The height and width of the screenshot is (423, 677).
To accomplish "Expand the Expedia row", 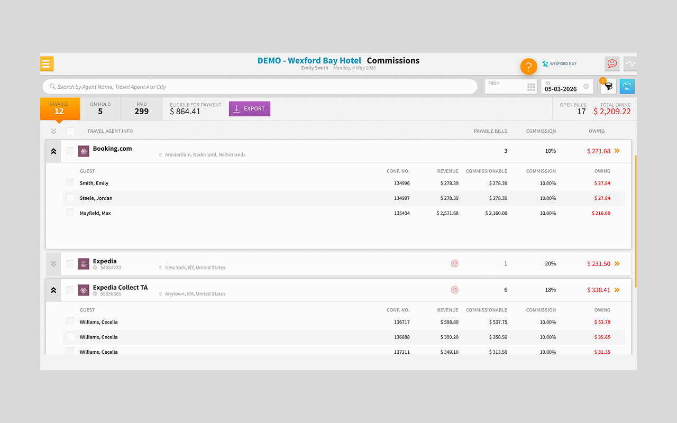I will 53,264.
